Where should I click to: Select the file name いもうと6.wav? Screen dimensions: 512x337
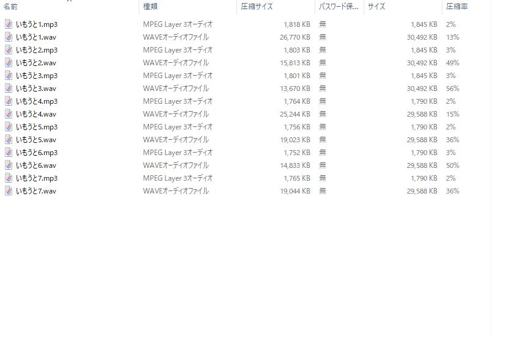click(x=36, y=165)
